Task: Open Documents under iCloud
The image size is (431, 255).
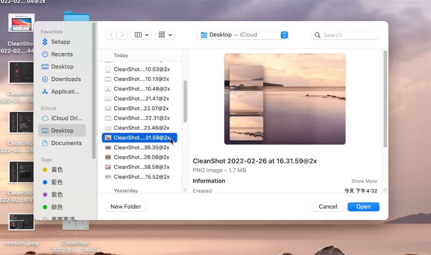Action: tap(62, 143)
